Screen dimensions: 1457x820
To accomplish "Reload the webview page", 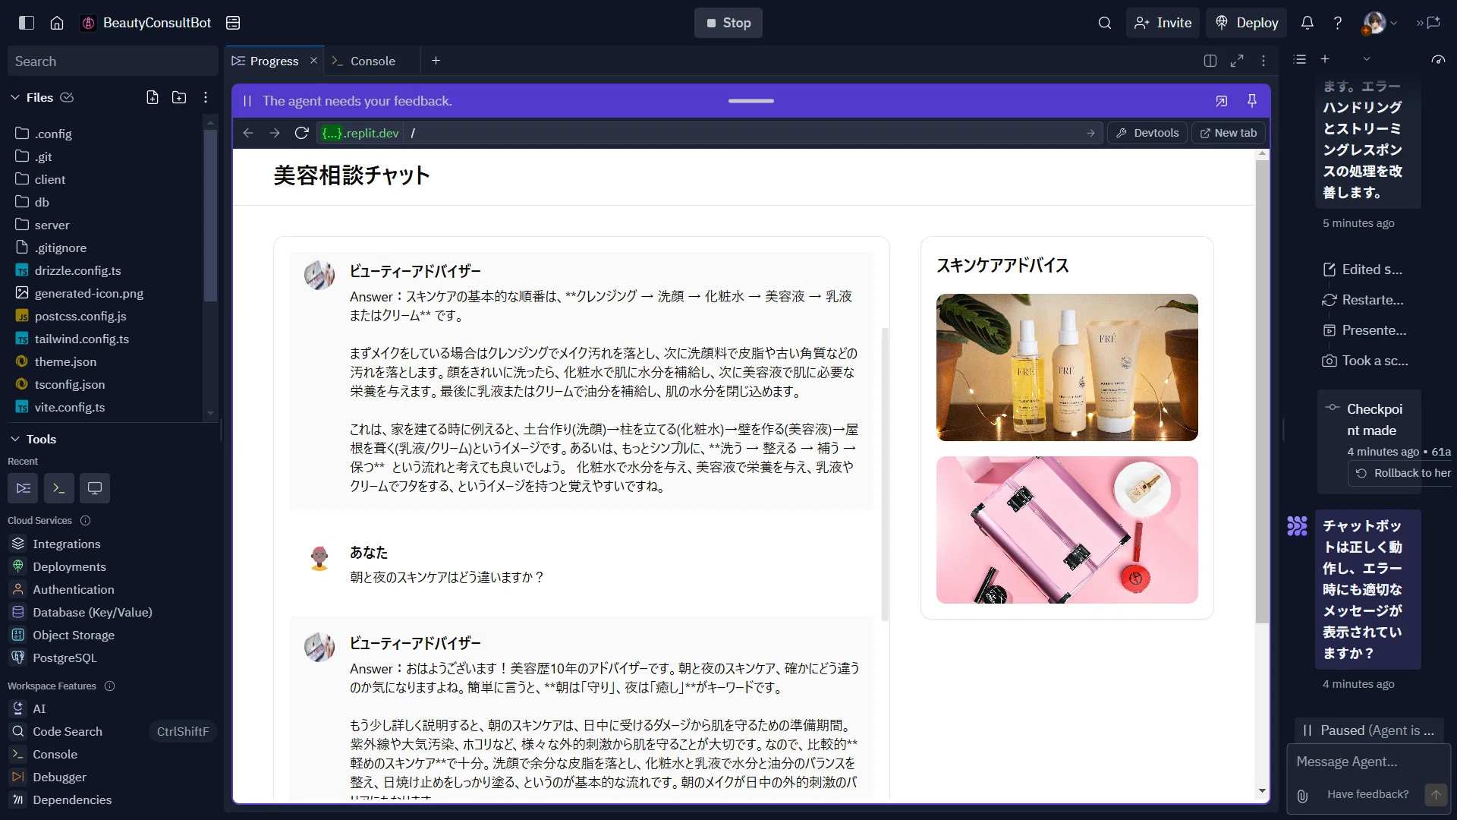I will (301, 133).
